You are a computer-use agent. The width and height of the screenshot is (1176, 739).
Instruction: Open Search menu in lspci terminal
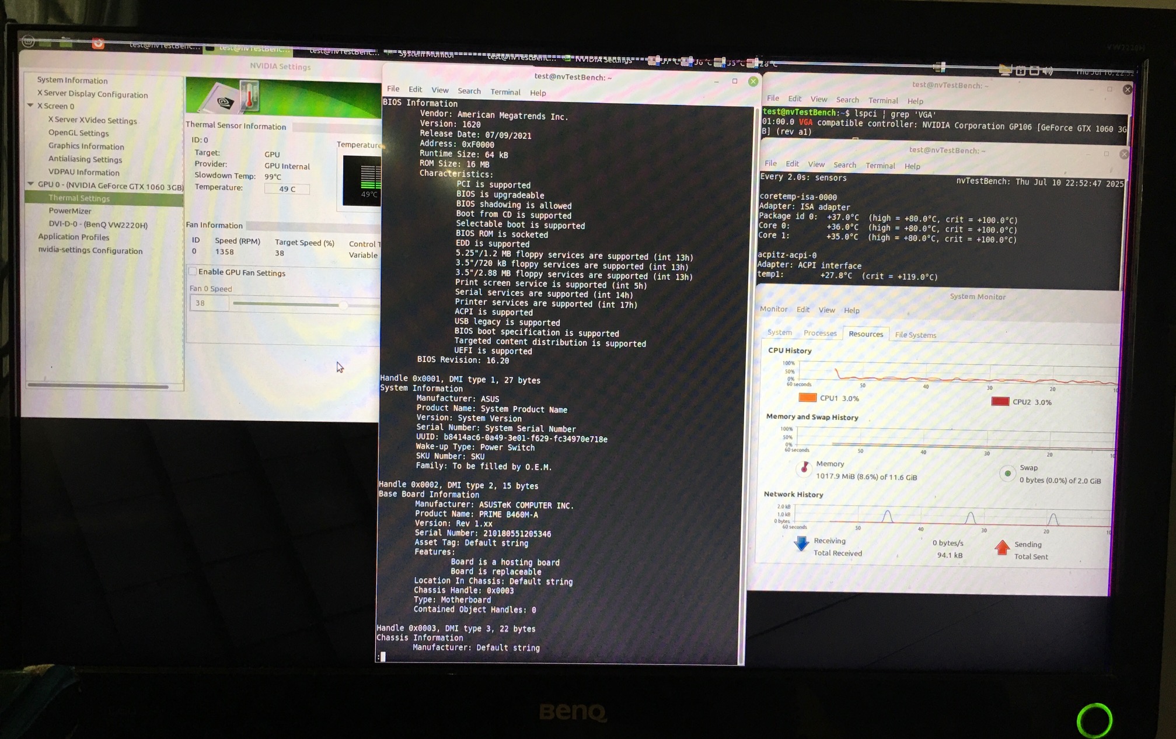pos(847,100)
